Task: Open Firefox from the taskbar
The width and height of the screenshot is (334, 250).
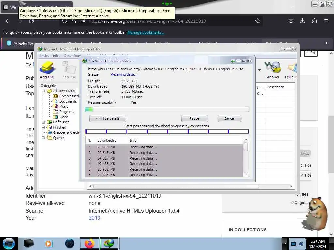Action: point(90,243)
